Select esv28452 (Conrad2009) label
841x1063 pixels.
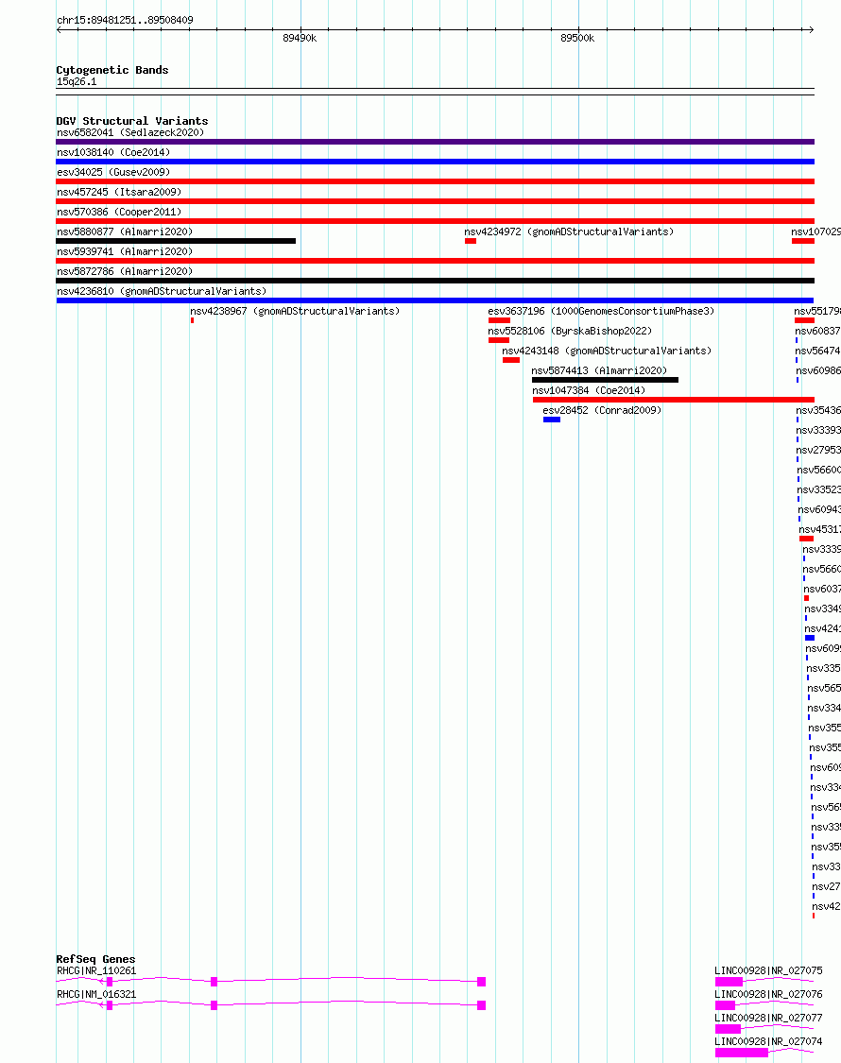(602, 410)
